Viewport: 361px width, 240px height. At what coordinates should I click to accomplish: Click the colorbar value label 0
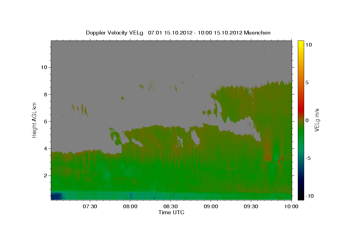[307, 120]
